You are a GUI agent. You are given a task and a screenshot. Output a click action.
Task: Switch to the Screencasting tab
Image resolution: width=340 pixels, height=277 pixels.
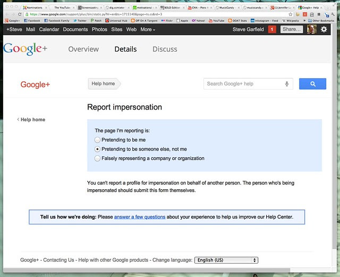click(x=90, y=7)
